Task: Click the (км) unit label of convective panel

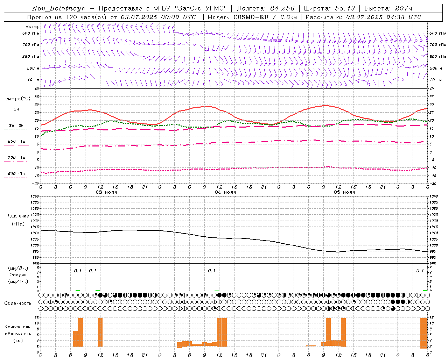Action: coord(18,341)
